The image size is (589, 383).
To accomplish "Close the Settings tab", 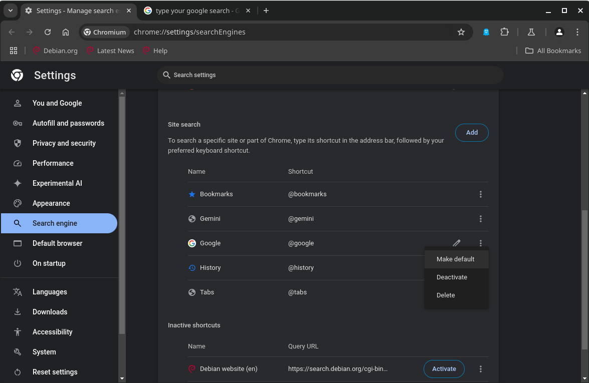I will [x=129, y=11].
